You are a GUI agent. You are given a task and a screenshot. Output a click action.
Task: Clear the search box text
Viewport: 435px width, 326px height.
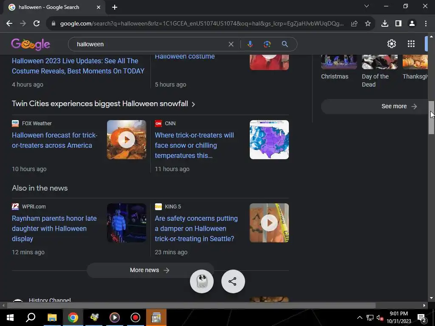point(231,44)
